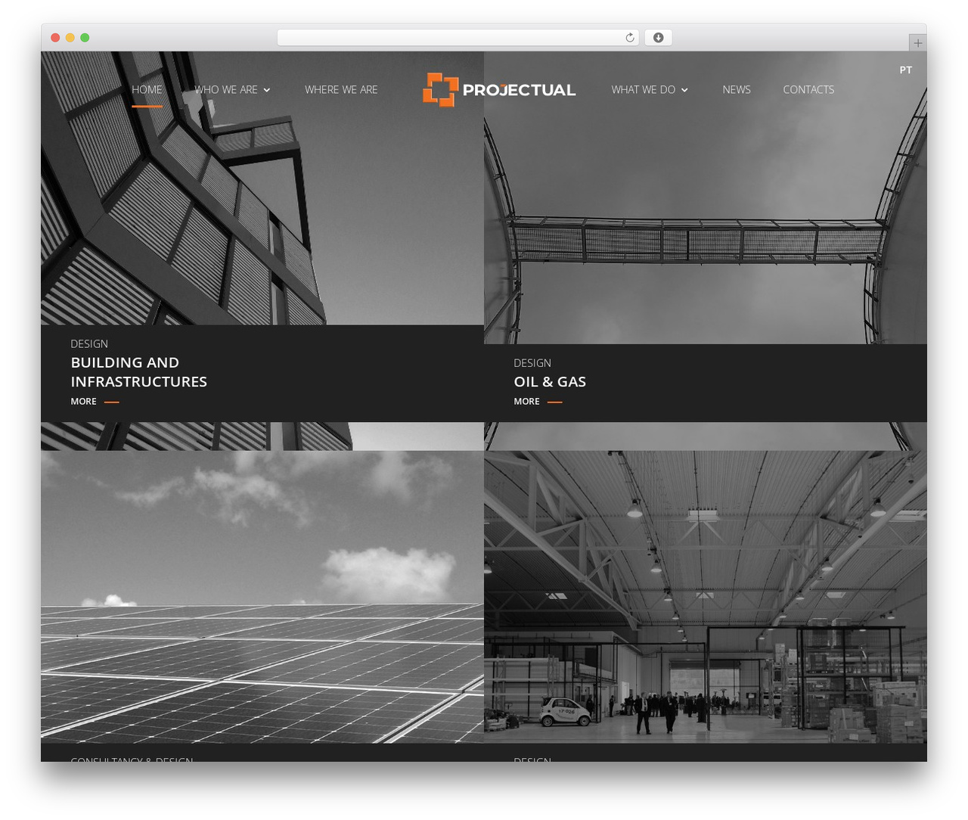Open the Oil & Gas heading
This screenshot has height=820, width=968.
pos(550,382)
